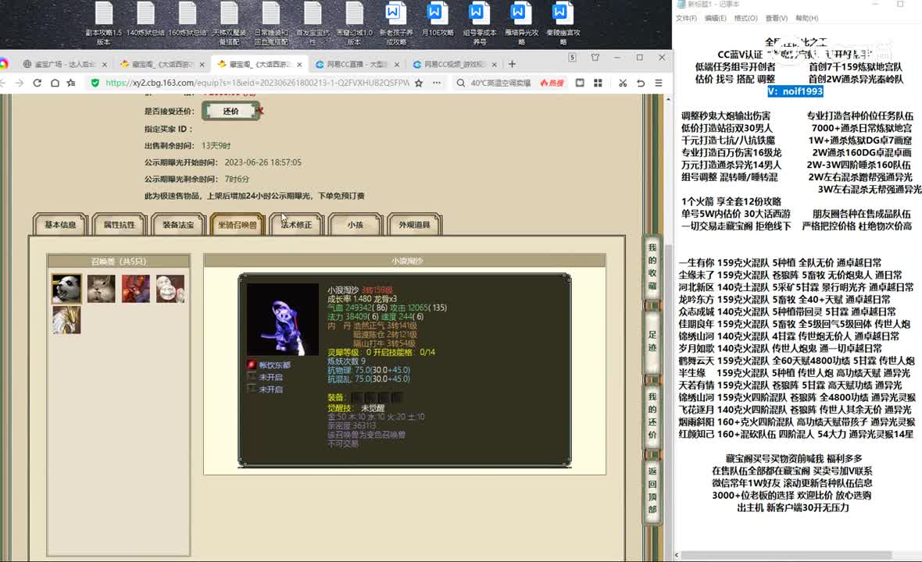Click the browser URL address field
922x562 pixels.
(256, 83)
